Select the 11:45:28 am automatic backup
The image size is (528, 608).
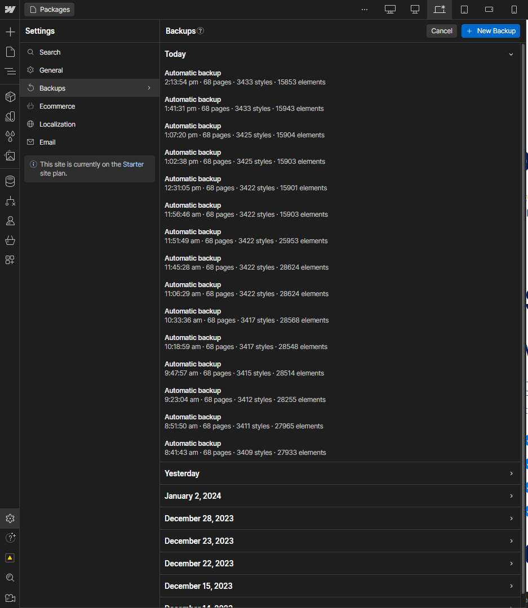pyautogui.click(x=340, y=263)
